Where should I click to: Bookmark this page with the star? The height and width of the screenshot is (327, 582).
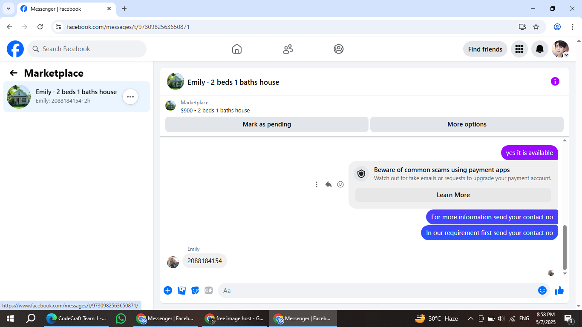tap(536, 27)
